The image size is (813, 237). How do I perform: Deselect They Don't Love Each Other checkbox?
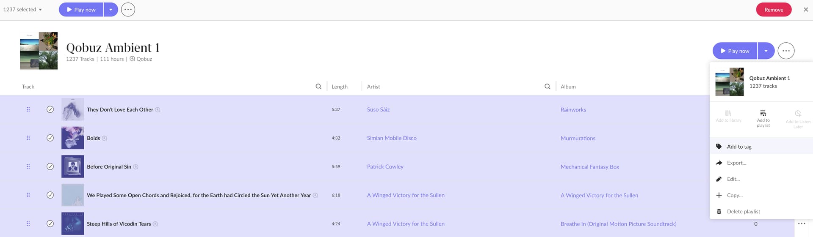(x=50, y=109)
